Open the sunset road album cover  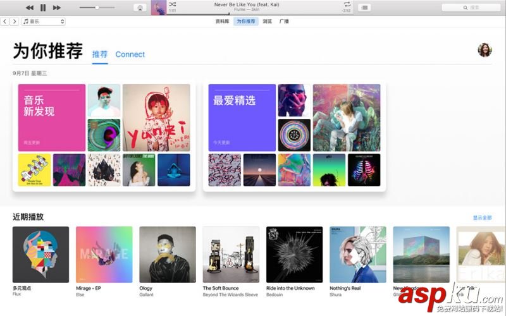(x=259, y=170)
